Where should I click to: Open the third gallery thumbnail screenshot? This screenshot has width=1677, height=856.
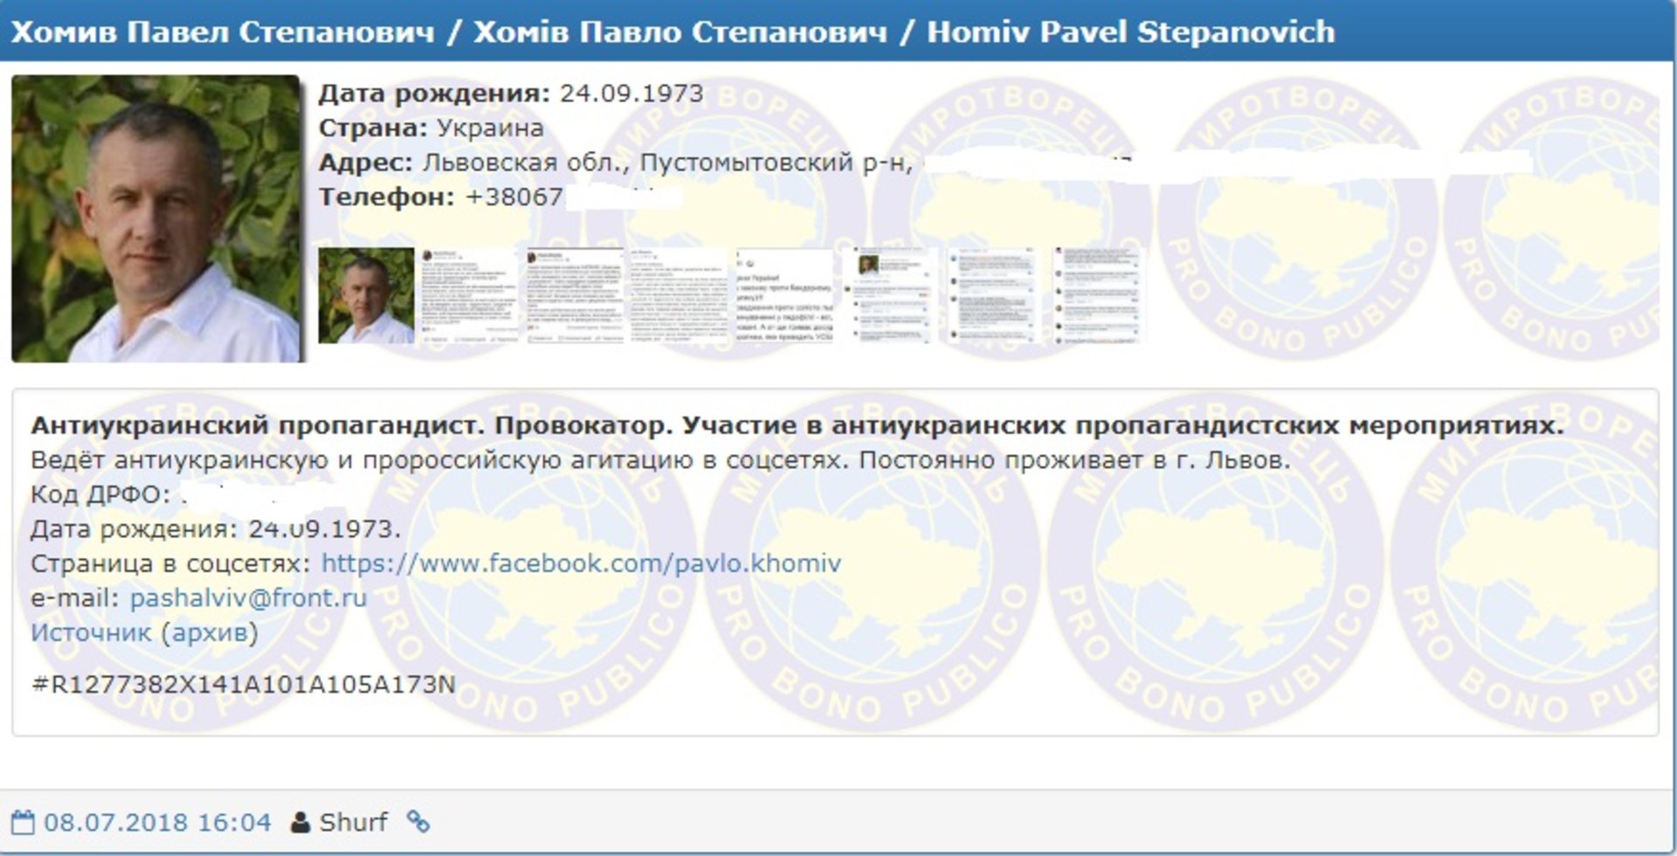click(576, 295)
